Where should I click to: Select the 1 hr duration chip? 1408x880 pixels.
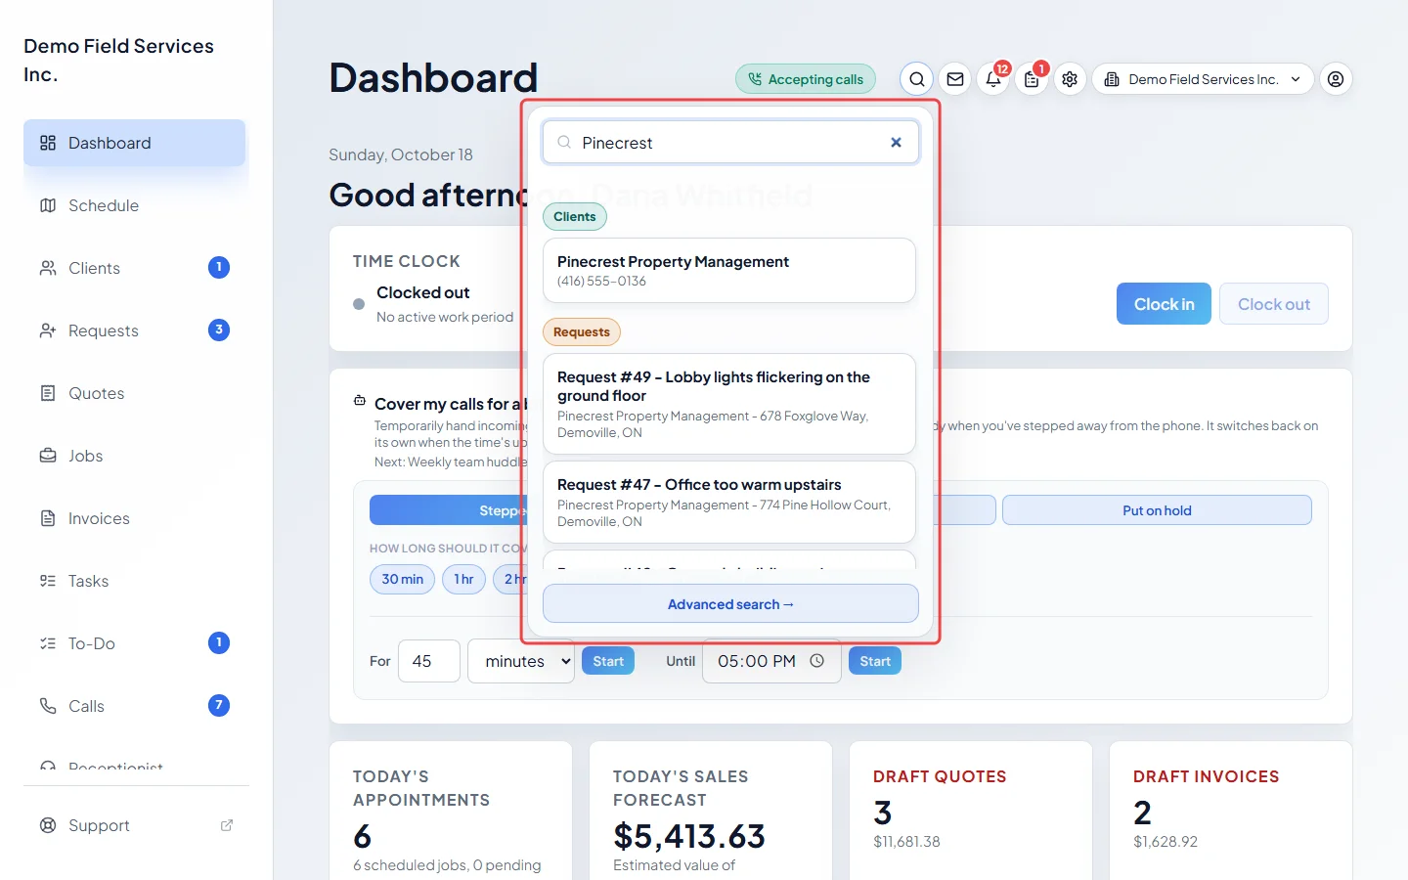click(463, 579)
